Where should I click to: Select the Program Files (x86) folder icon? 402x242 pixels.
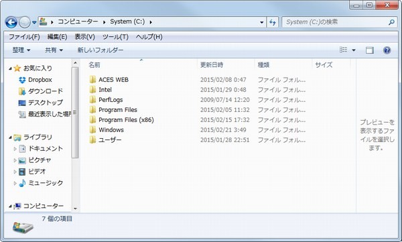[92, 119]
